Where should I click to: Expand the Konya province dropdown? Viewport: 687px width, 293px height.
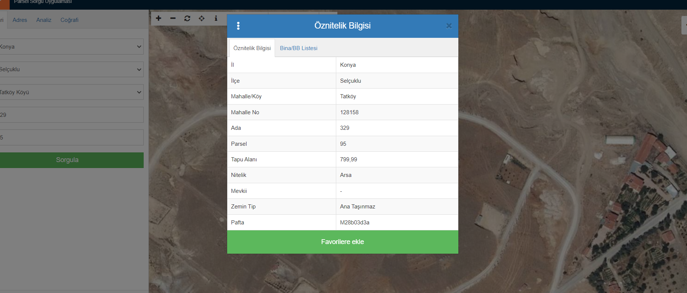pos(71,47)
